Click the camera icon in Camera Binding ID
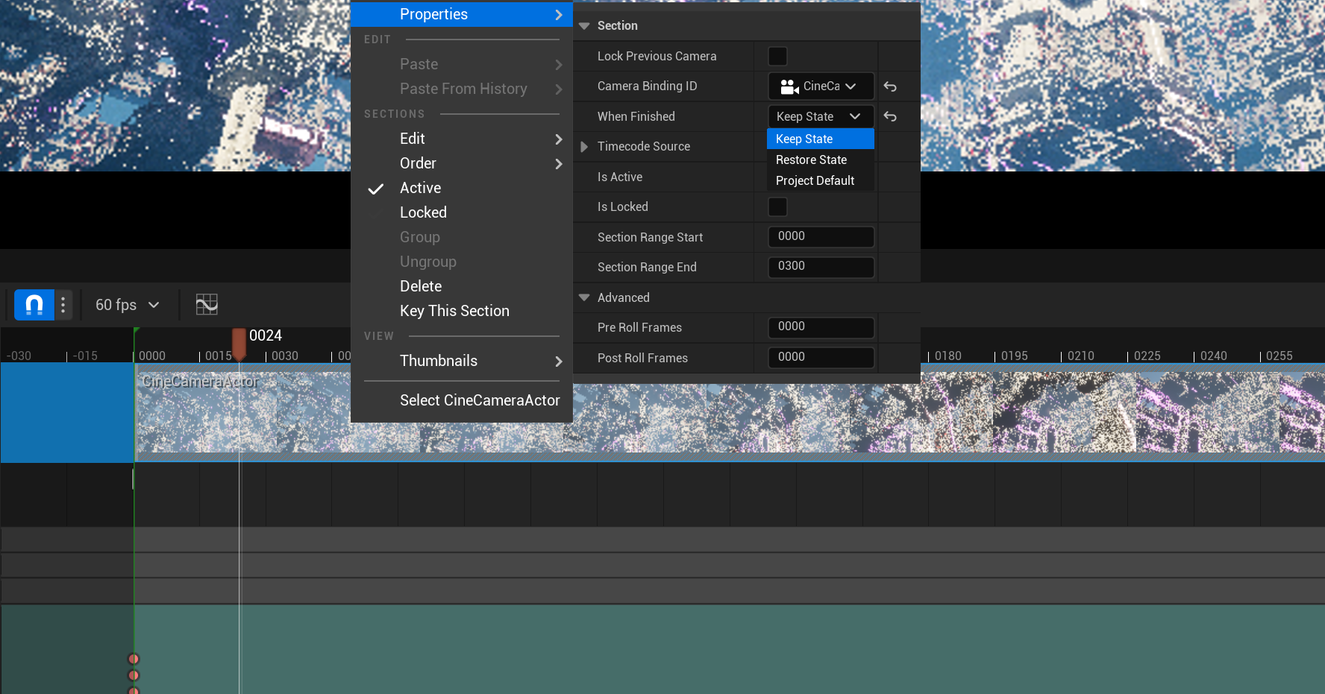This screenshot has height=694, width=1325. [789, 86]
